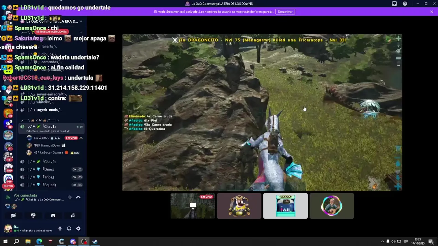The image size is (438, 246).
Task: Select the 2XKO arcade participant tile
Action: pyautogui.click(x=285, y=206)
